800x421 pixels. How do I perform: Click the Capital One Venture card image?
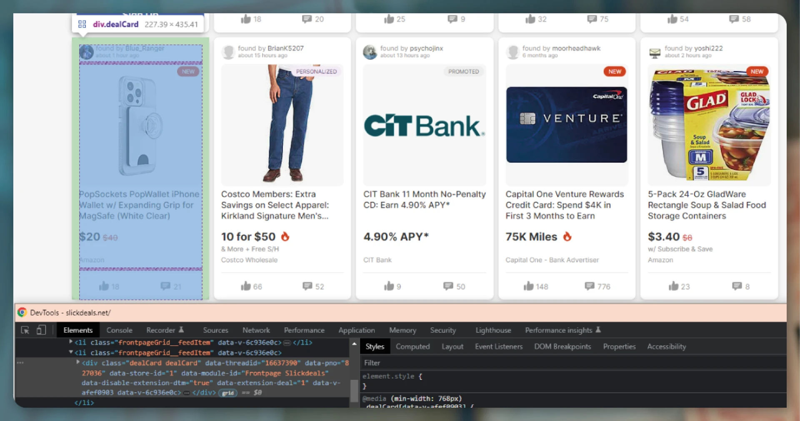pos(567,125)
